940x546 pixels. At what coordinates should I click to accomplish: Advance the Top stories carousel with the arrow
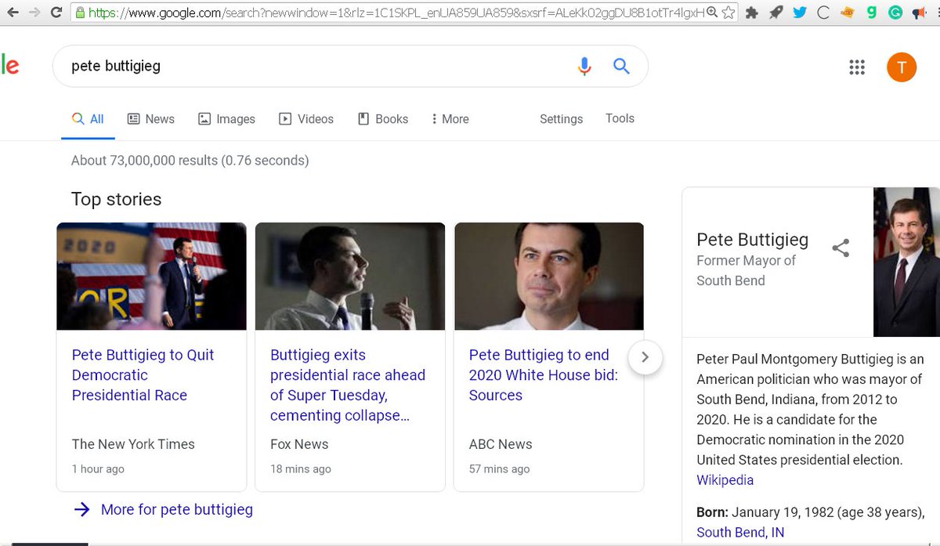pyautogui.click(x=645, y=357)
